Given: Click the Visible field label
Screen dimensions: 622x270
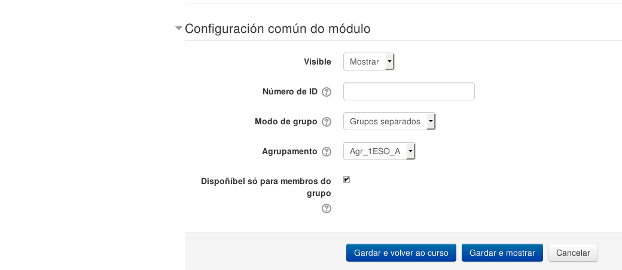Looking at the screenshot, I should pyautogui.click(x=317, y=62).
